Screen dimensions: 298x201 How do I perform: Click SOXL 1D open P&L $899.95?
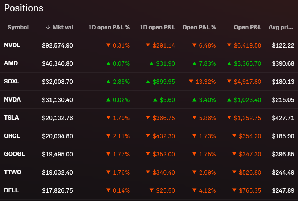[164, 82]
